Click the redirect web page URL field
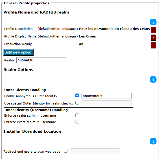Image resolution: width=160 pixels, height=160 pixels. (95, 152)
